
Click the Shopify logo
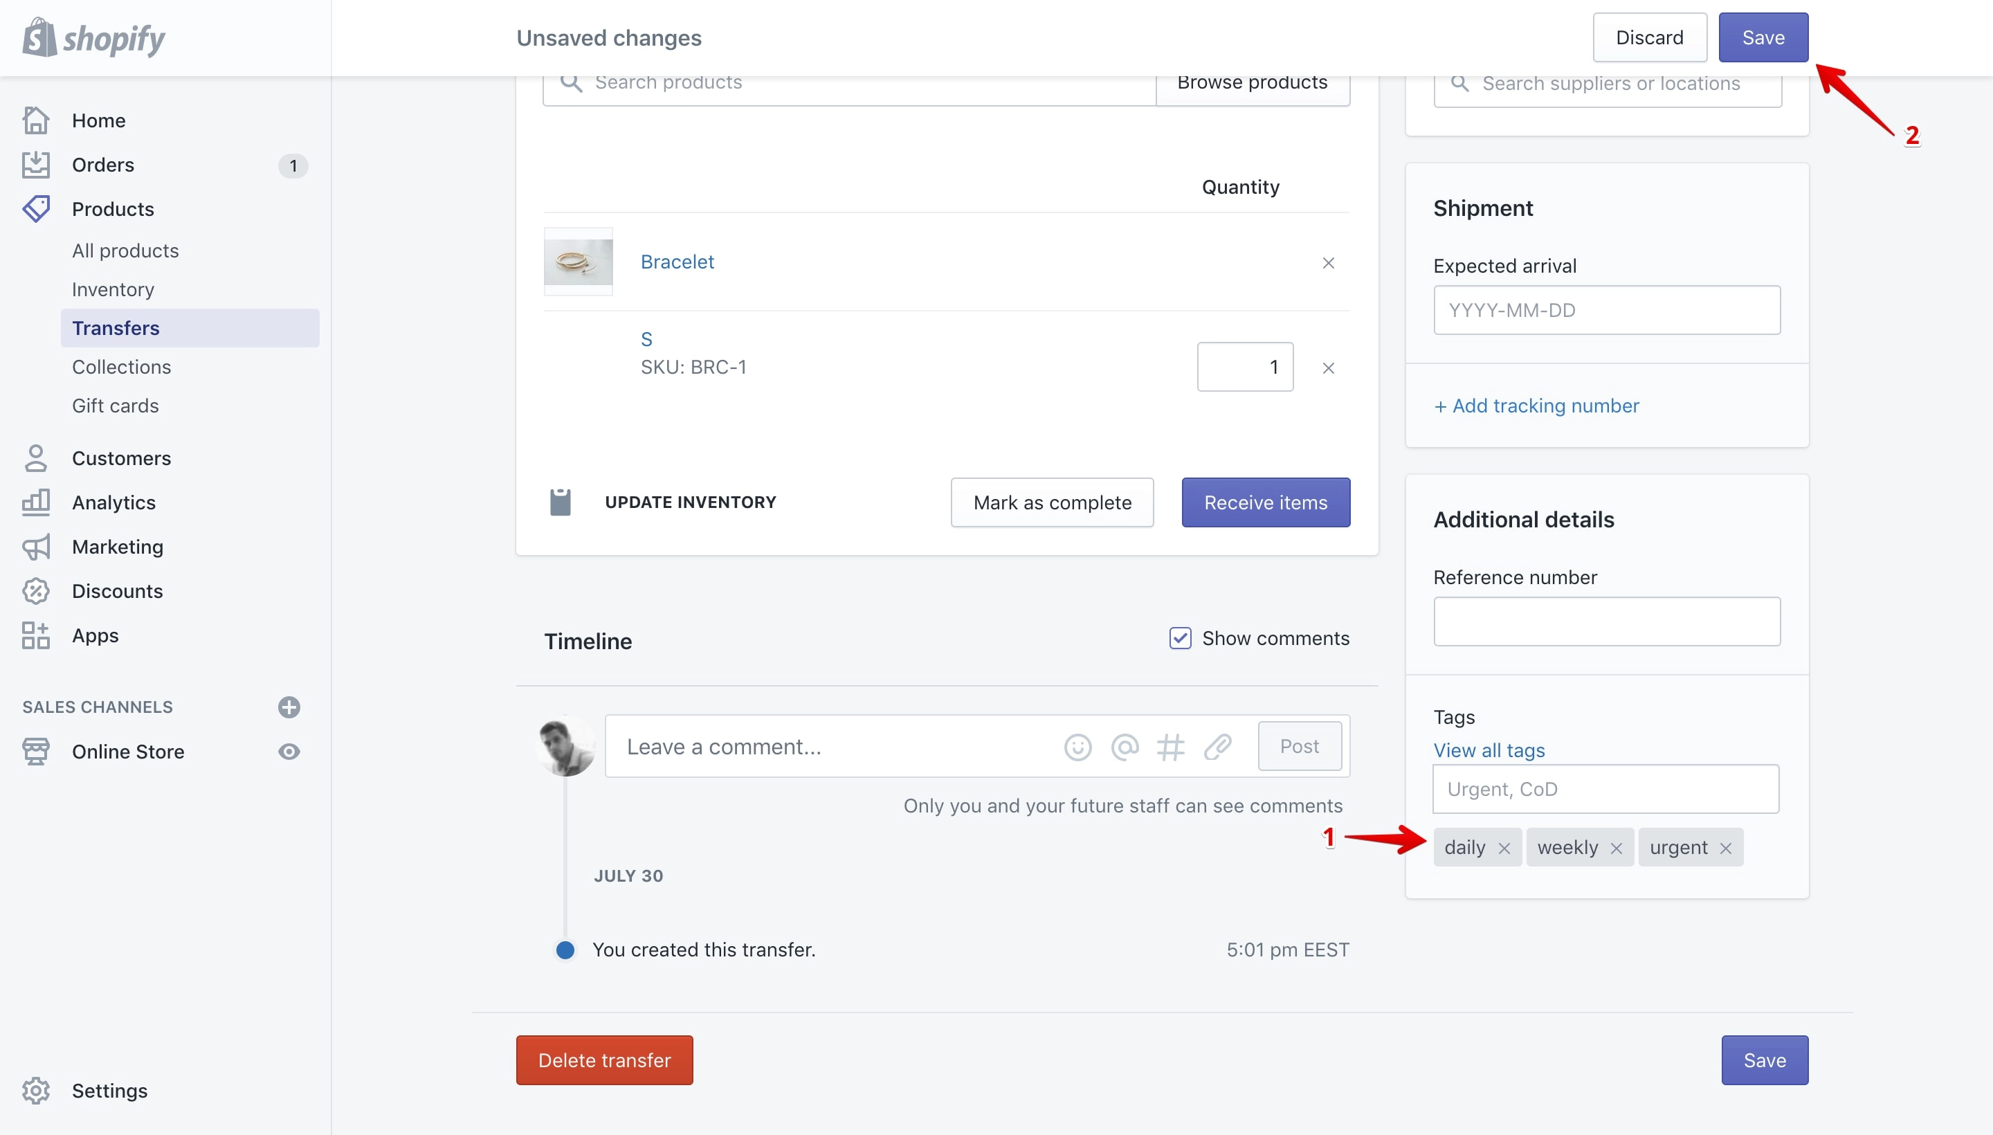click(93, 37)
